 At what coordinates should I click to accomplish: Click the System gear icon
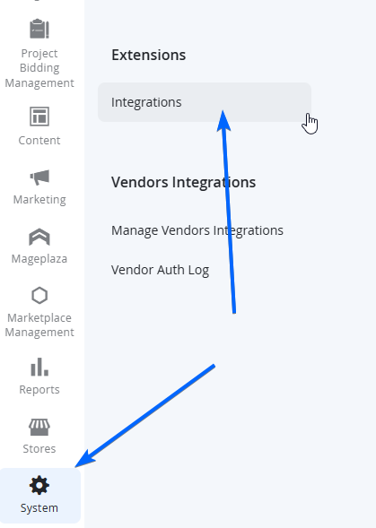click(39, 485)
